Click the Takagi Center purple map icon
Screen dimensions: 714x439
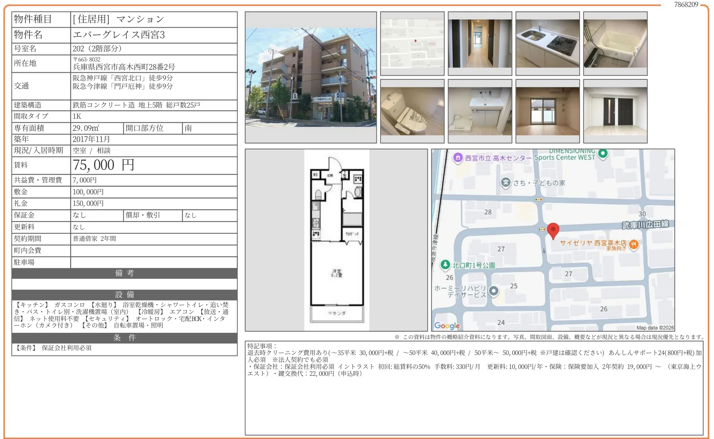point(458,158)
